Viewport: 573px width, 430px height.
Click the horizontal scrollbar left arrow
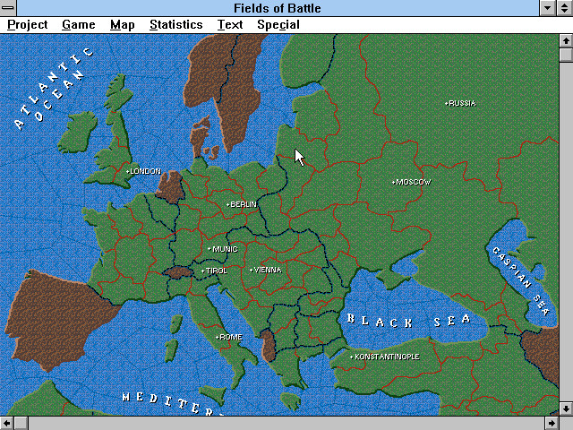coord(7,423)
